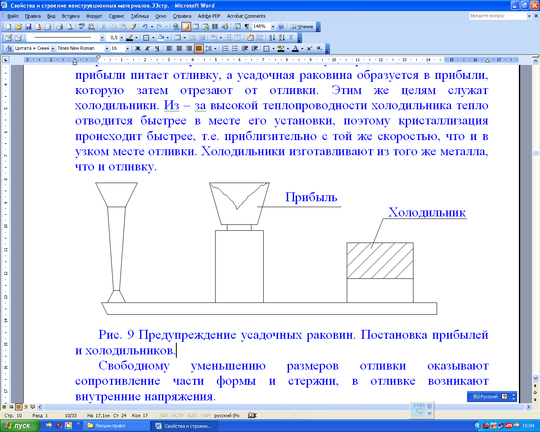Screen dimensions: 540x432
Task: Save the document with floppy icon
Action: coord(28,27)
